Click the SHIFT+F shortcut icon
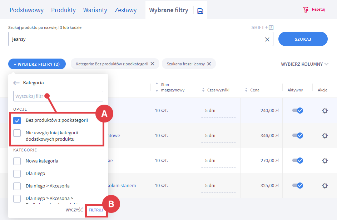This screenshot has width=337, height=220. 271,27
